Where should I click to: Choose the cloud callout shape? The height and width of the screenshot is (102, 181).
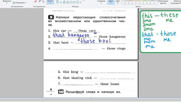pos(77,2)
